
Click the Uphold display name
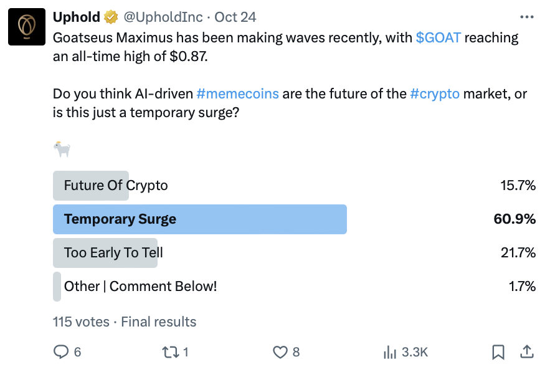[x=77, y=17]
